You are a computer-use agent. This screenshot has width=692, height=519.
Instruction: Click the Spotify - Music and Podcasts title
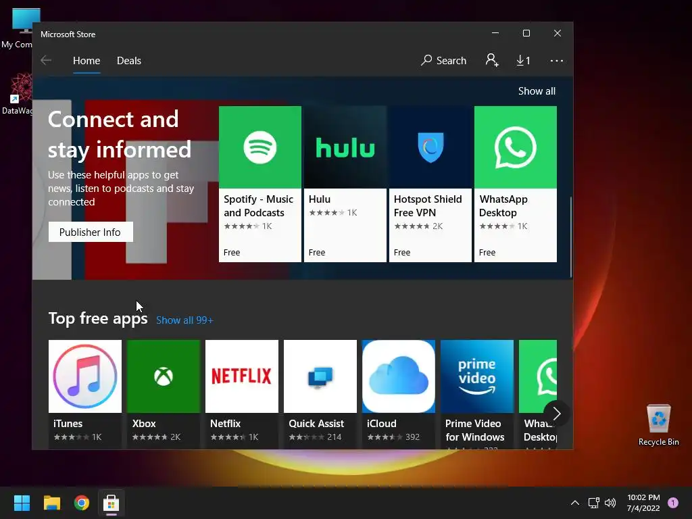click(258, 205)
